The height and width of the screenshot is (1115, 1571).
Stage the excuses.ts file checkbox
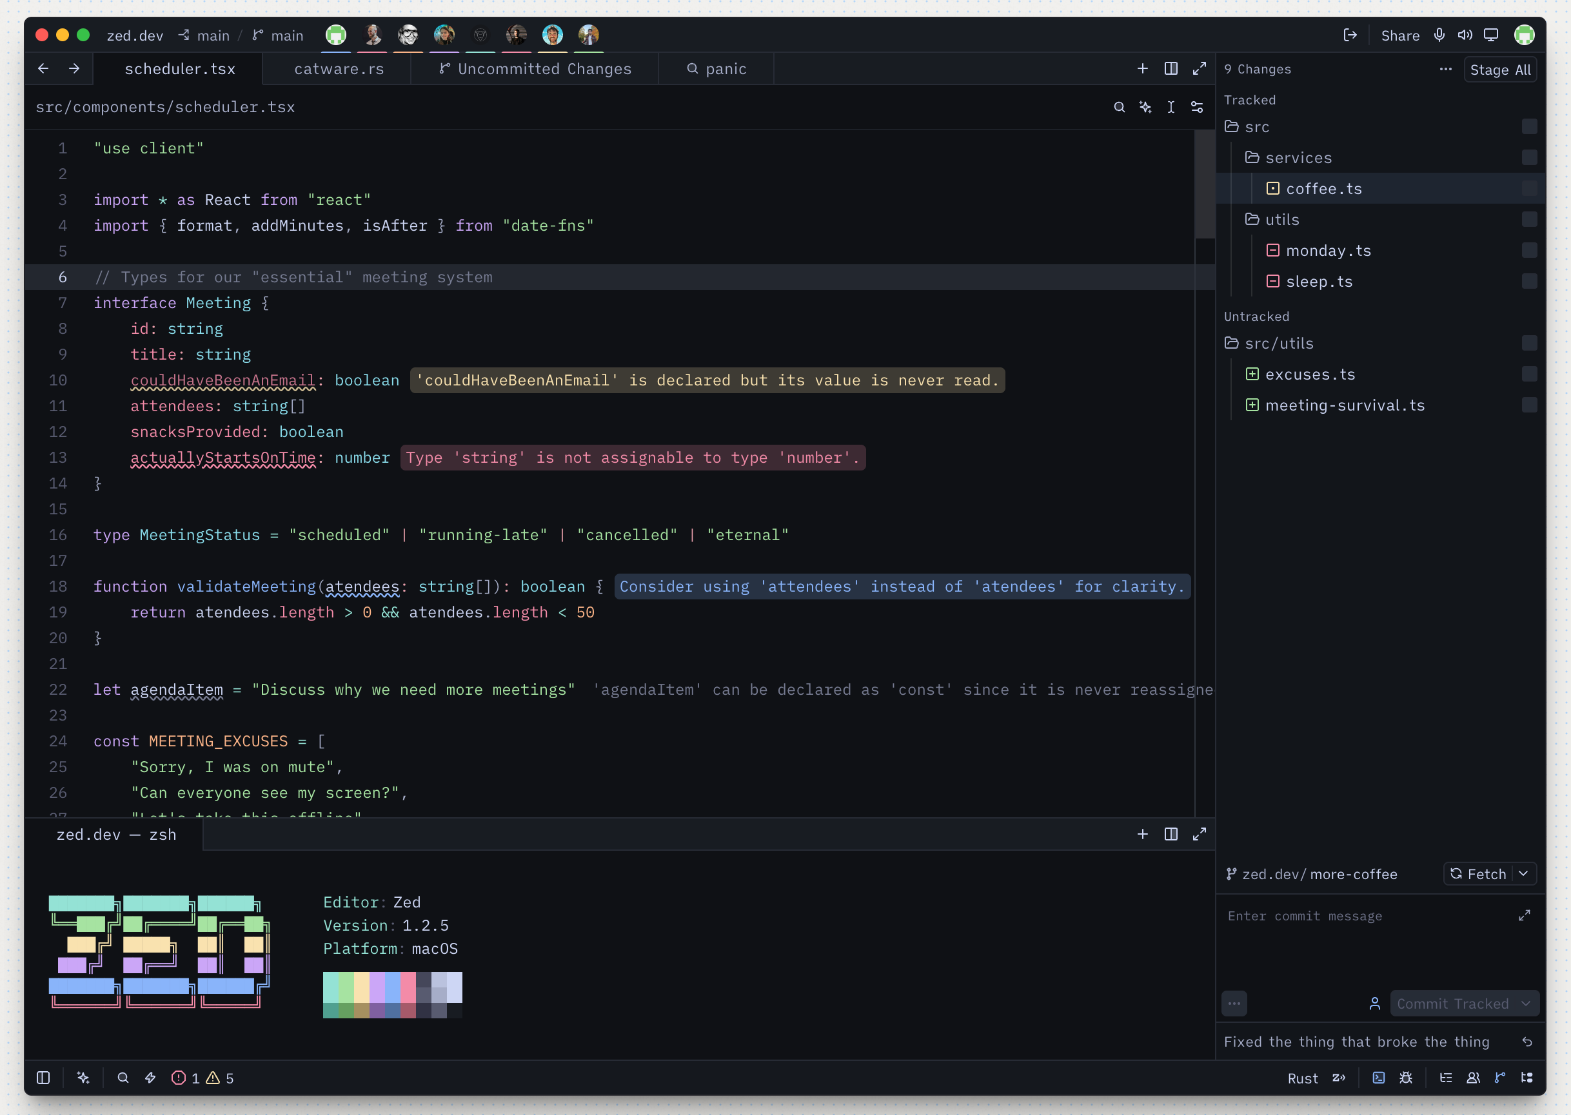[1529, 374]
